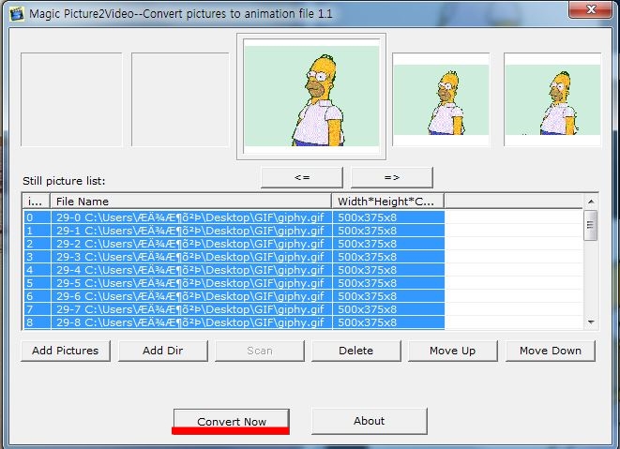Start conversion with Convert Now button

231,421
